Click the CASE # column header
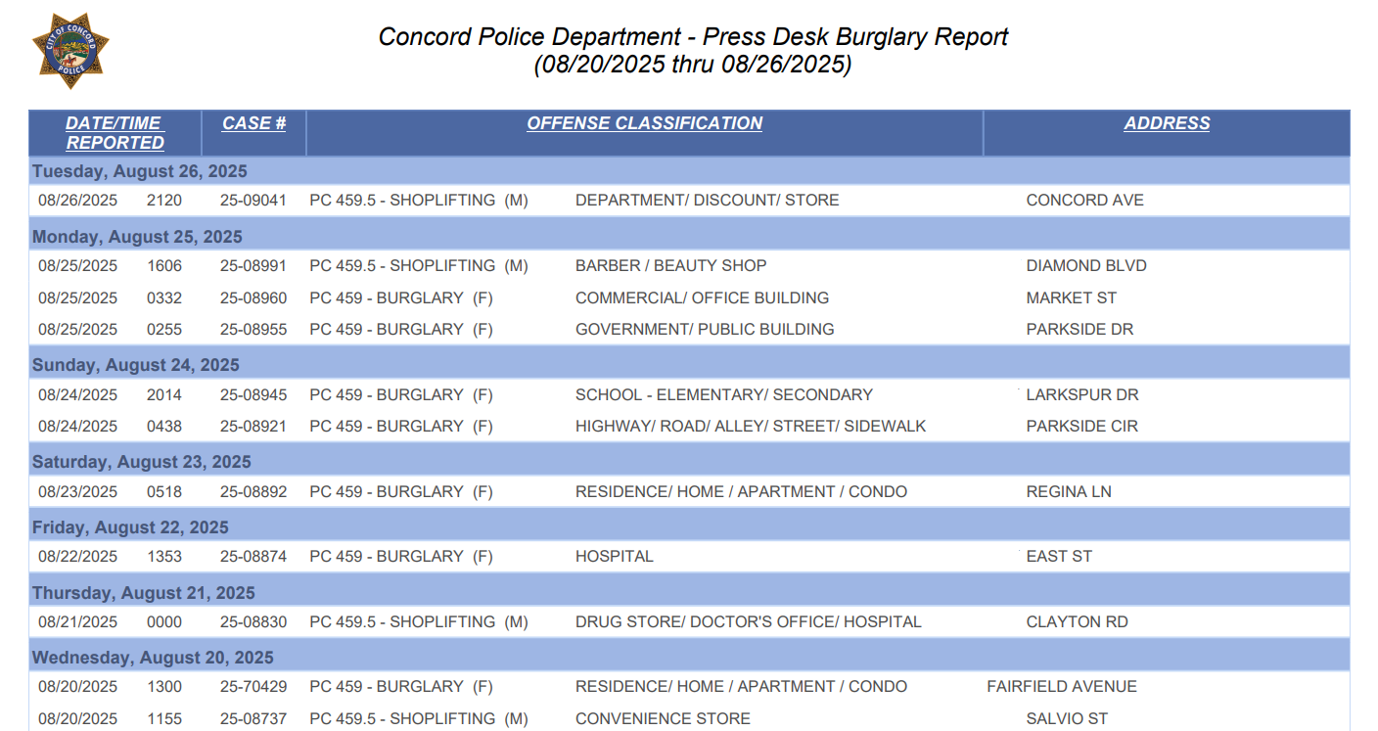The image size is (1378, 731). (x=253, y=123)
